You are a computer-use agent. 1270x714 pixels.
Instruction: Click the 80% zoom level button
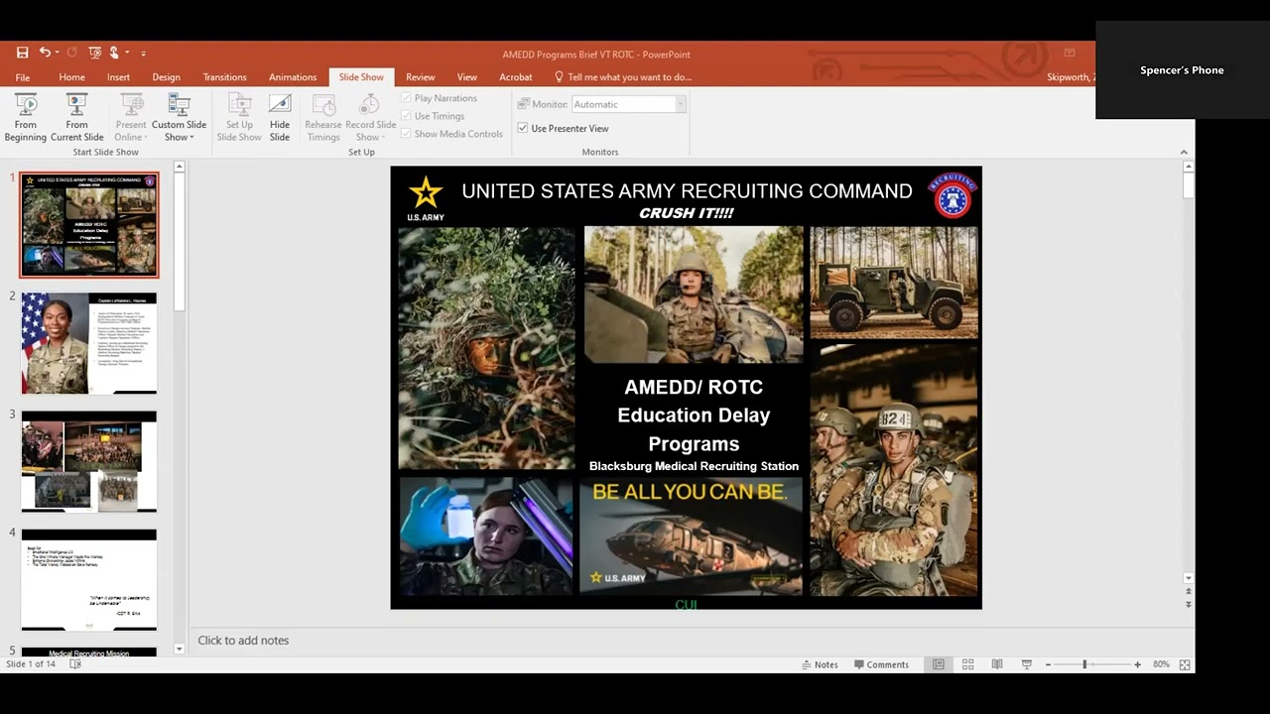1161,664
